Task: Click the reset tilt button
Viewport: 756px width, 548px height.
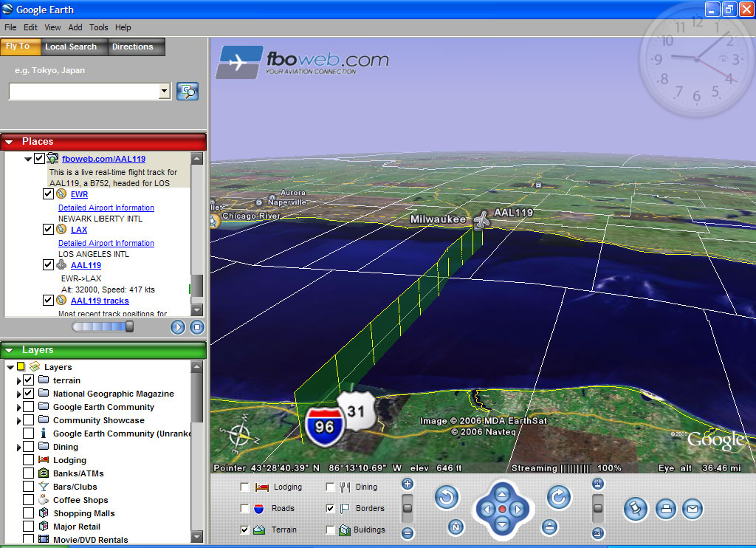Action: click(x=549, y=527)
